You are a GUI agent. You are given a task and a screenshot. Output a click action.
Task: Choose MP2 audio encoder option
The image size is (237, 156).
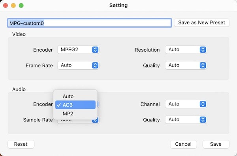(75, 113)
